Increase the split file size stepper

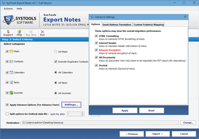(x=82, y=113)
